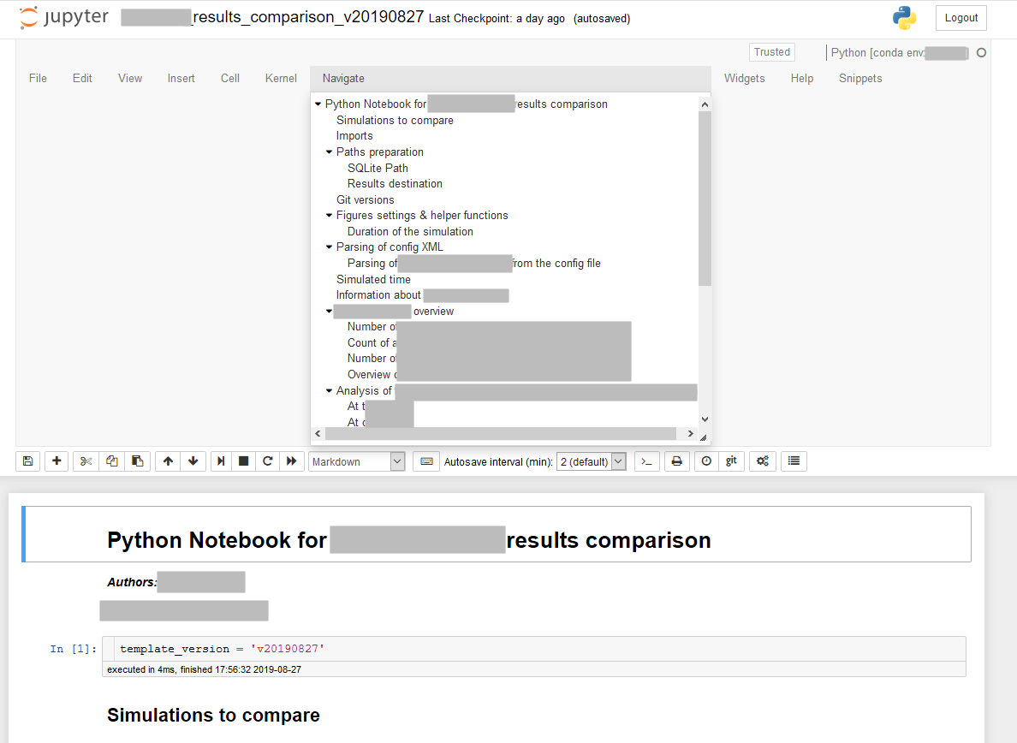This screenshot has height=743, width=1017.
Task: Open the Autosave interval dropdown
Action: click(591, 461)
